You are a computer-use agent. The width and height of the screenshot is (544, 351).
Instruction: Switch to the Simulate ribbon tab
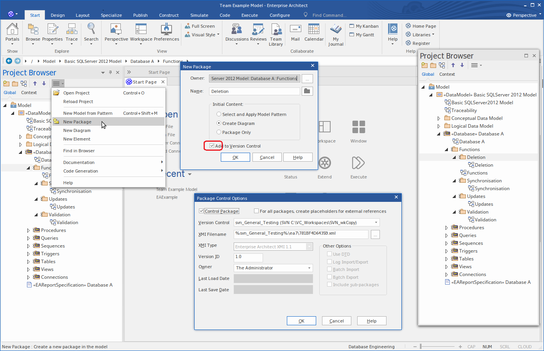pyautogui.click(x=199, y=15)
